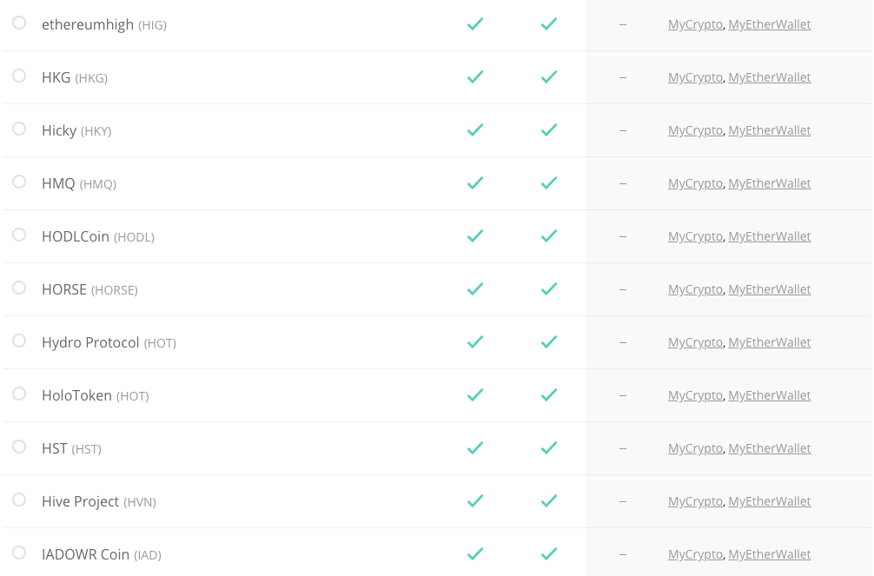Screen dimensions: 874x576
Task: Click the HORSE (HORSE) token name
Action: pyautogui.click(x=89, y=289)
